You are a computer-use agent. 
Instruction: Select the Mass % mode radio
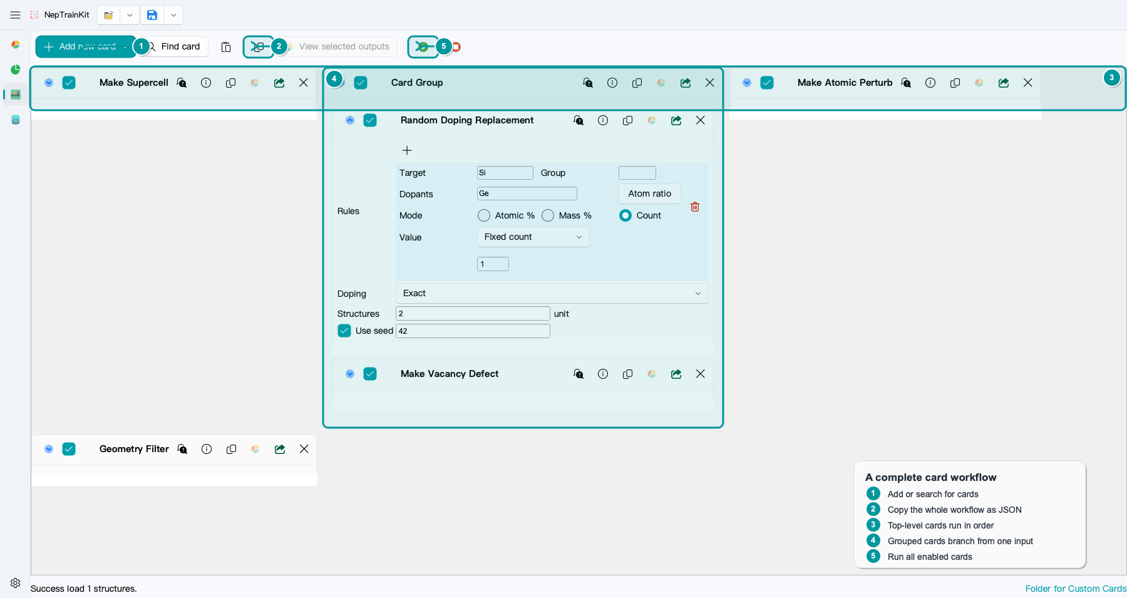tap(548, 215)
